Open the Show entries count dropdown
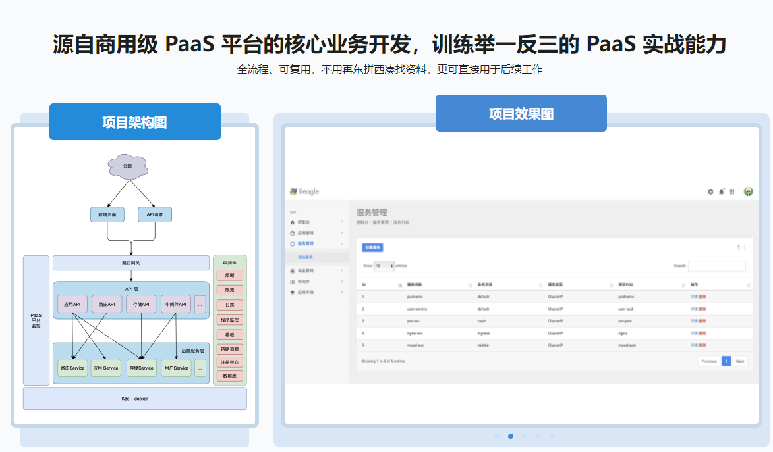Viewport: 773px width, 452px height. (x=384, y=266)
